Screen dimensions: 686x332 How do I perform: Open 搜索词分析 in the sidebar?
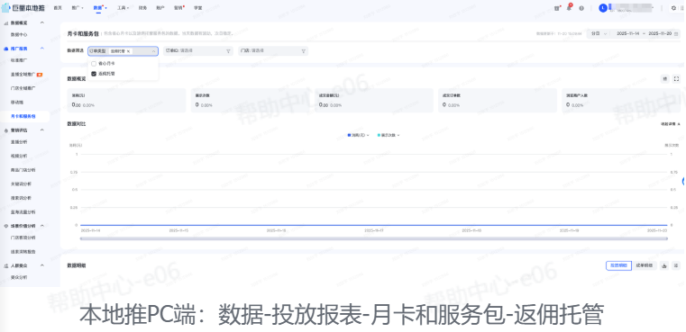click(21, 198)
